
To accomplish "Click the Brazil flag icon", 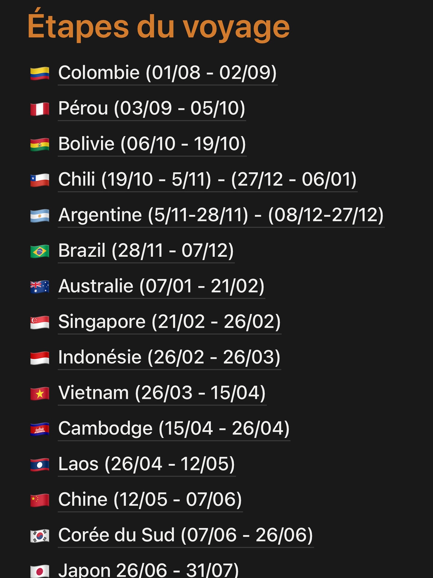I will click(40, 251).
